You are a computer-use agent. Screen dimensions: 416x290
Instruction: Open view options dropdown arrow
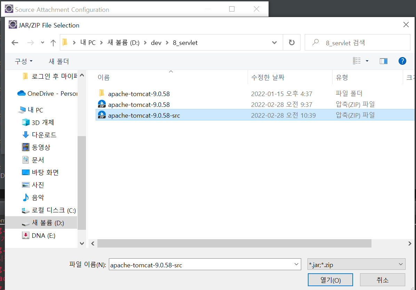(x=367, y=61)
